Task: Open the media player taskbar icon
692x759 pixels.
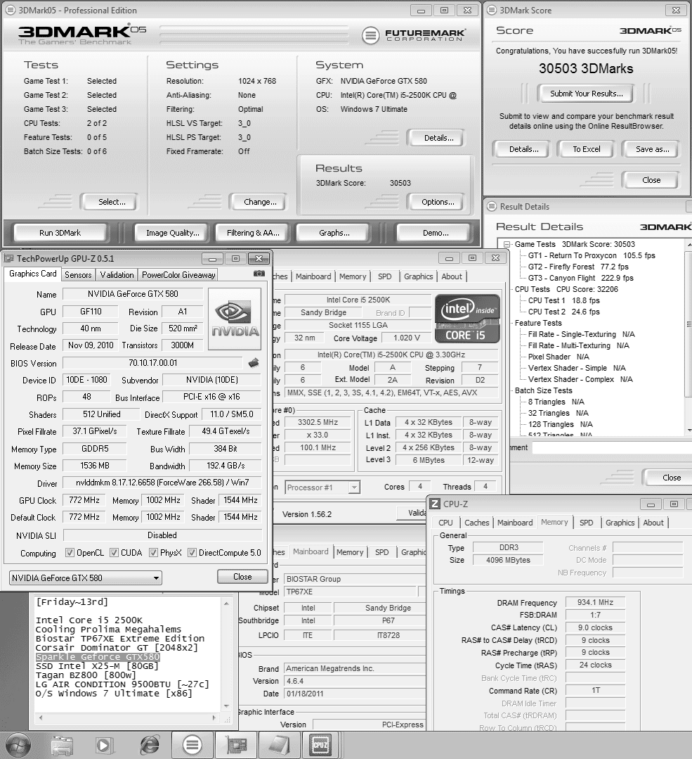Action: [x=105, y=746]
